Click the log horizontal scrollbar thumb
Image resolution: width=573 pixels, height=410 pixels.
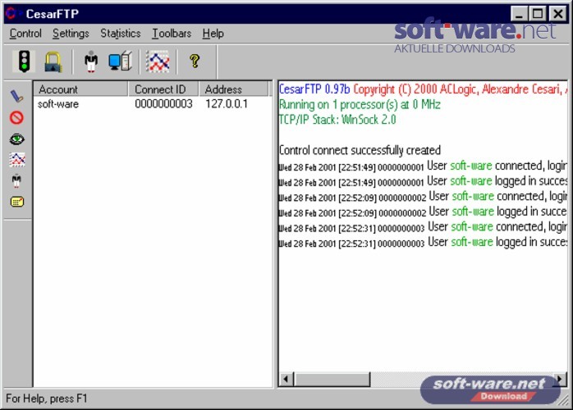coord(332,380)
